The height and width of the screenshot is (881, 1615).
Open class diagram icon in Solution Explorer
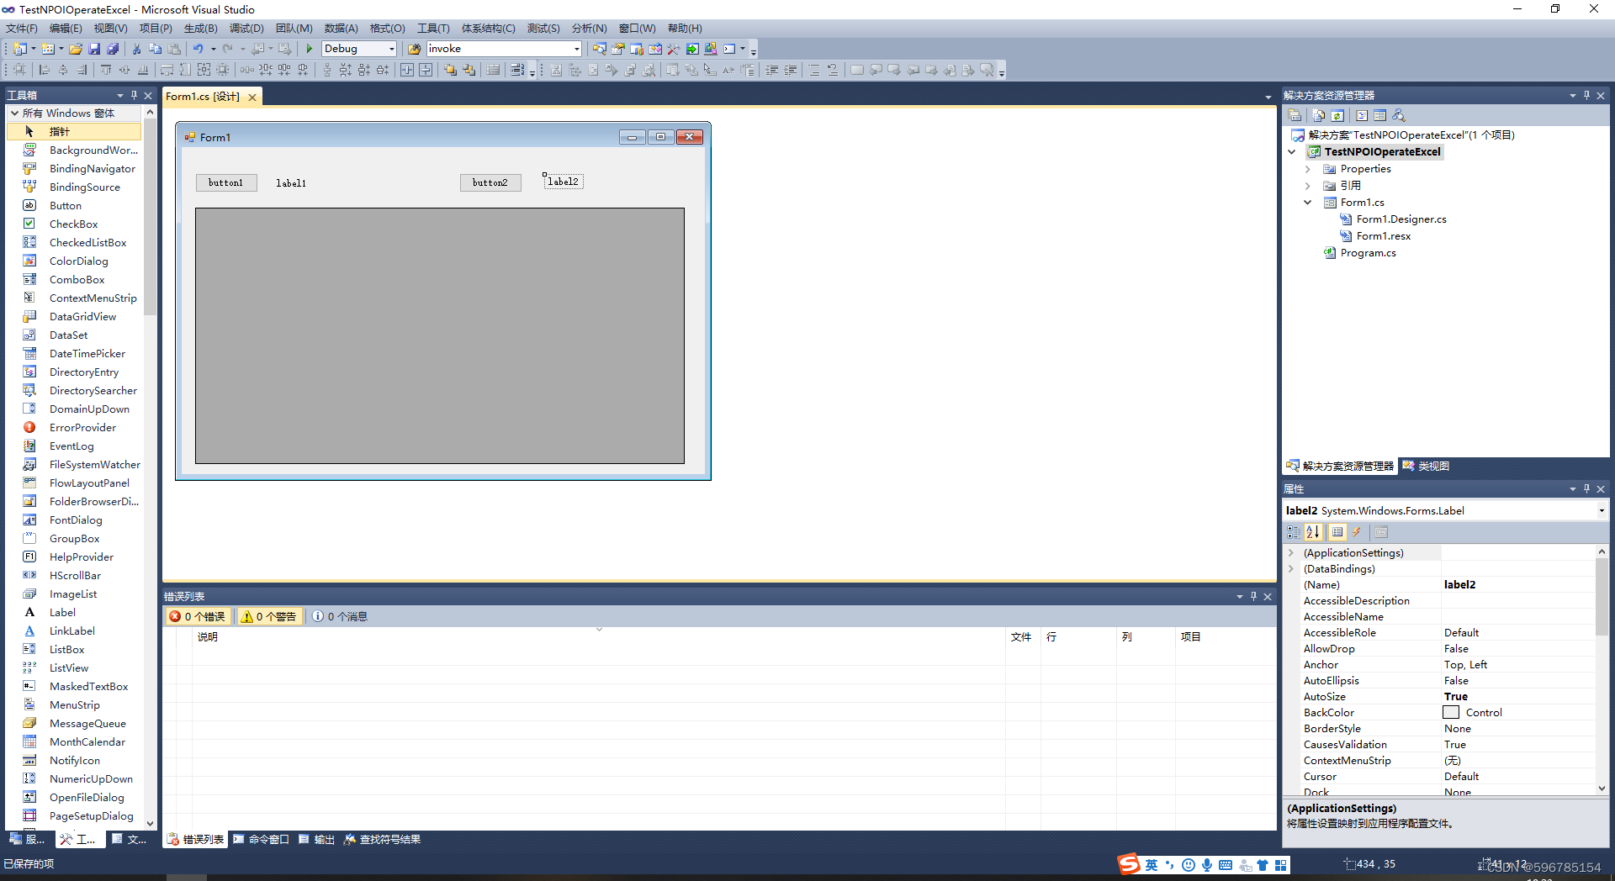[x=1399, y=115]
